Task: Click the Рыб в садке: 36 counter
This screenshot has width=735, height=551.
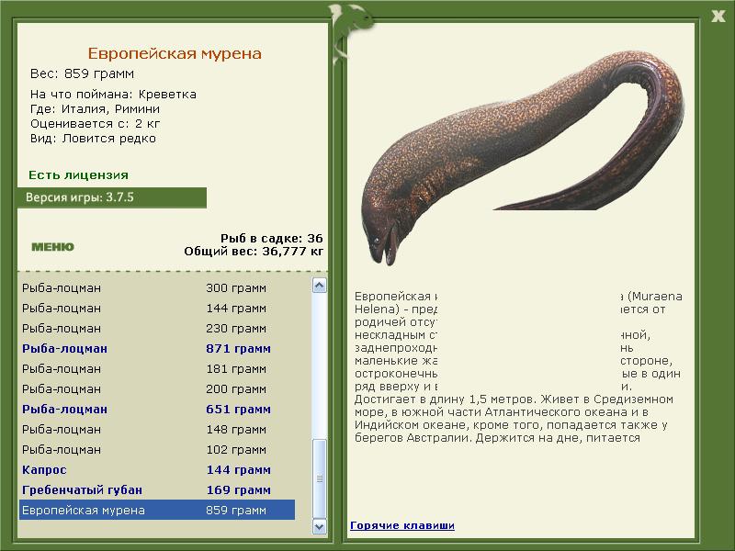Action: click(271, 238)
